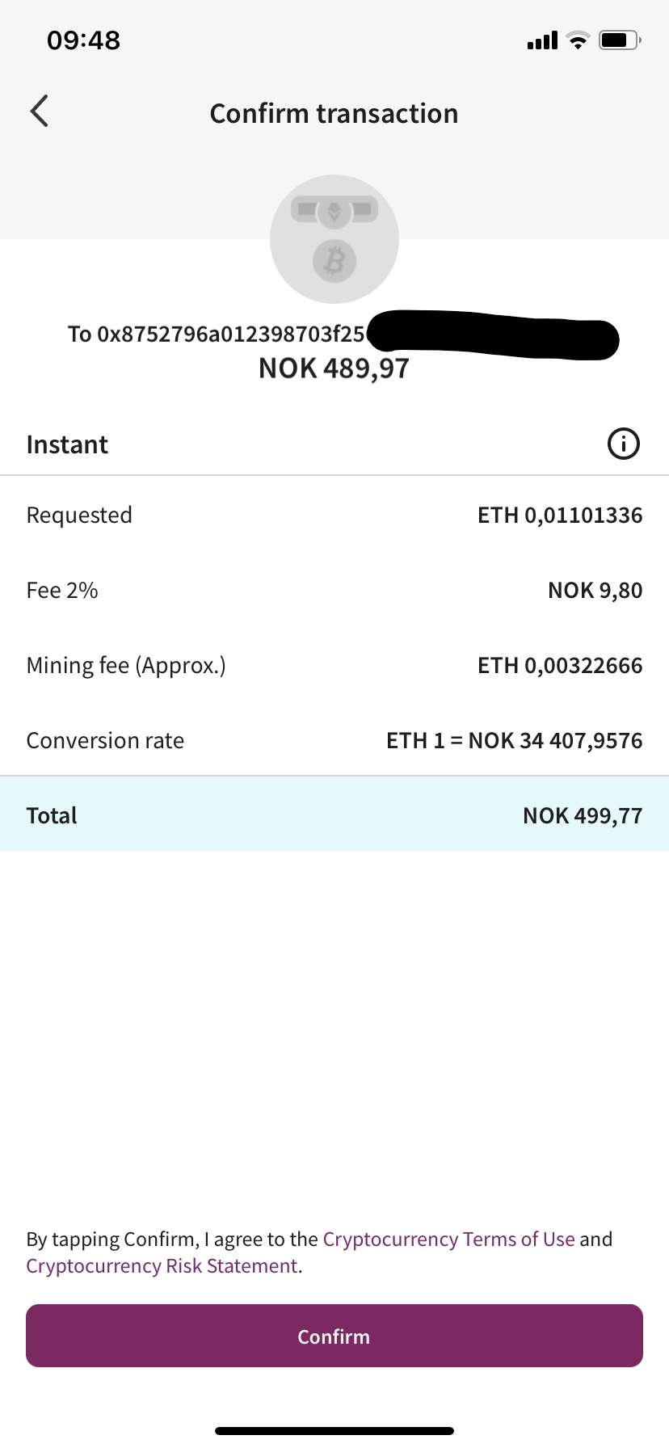Image resolution: width=669 pixels, height=1448 pixels.
Task: Tap the Confirm transaction title
Action: point(334,114)
